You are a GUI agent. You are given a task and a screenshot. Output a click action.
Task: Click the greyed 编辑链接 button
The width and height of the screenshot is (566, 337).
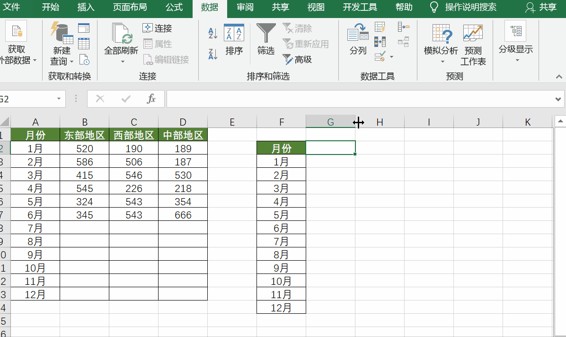166,59
